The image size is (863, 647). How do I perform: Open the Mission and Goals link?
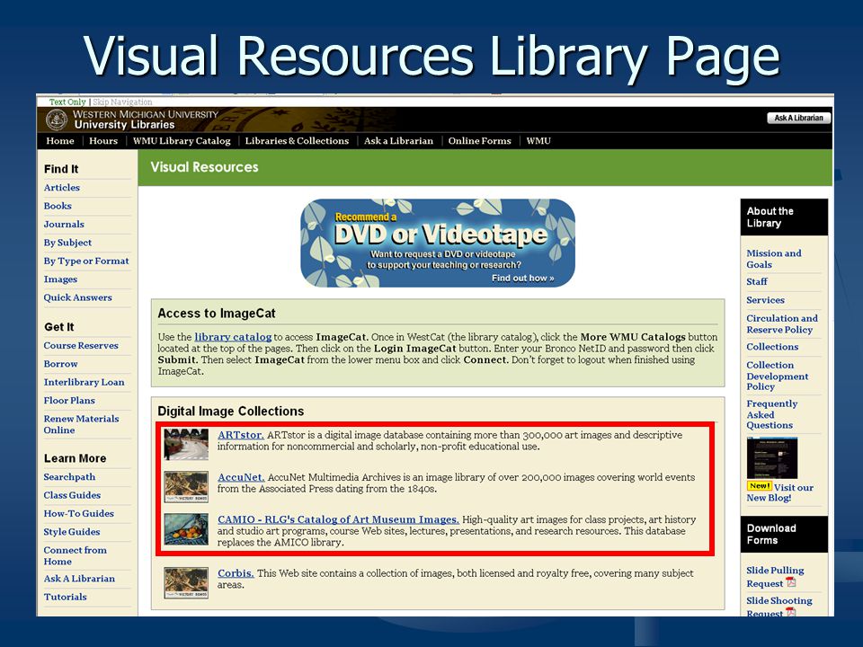click(x=774, y=259)
